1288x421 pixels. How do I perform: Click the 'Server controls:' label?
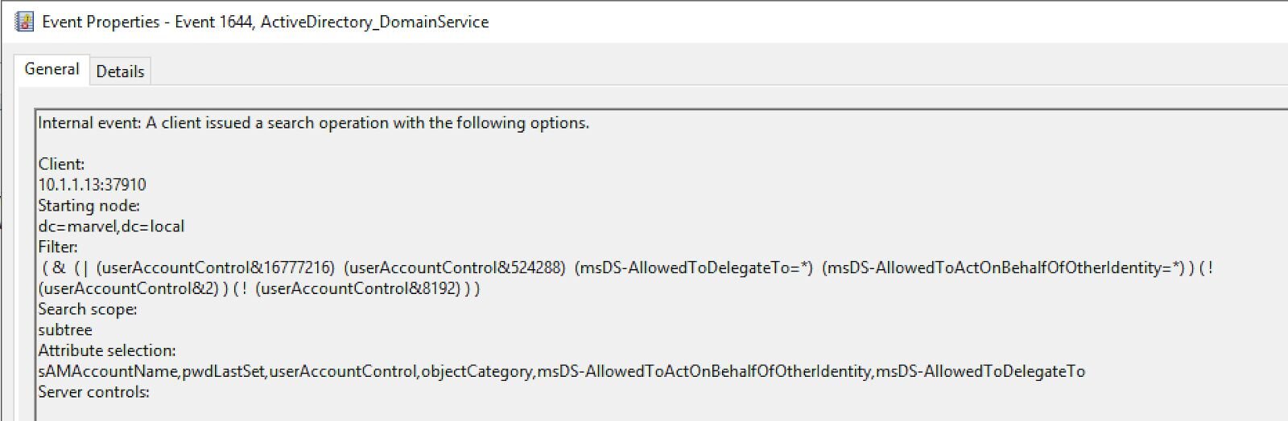[93, 393]
